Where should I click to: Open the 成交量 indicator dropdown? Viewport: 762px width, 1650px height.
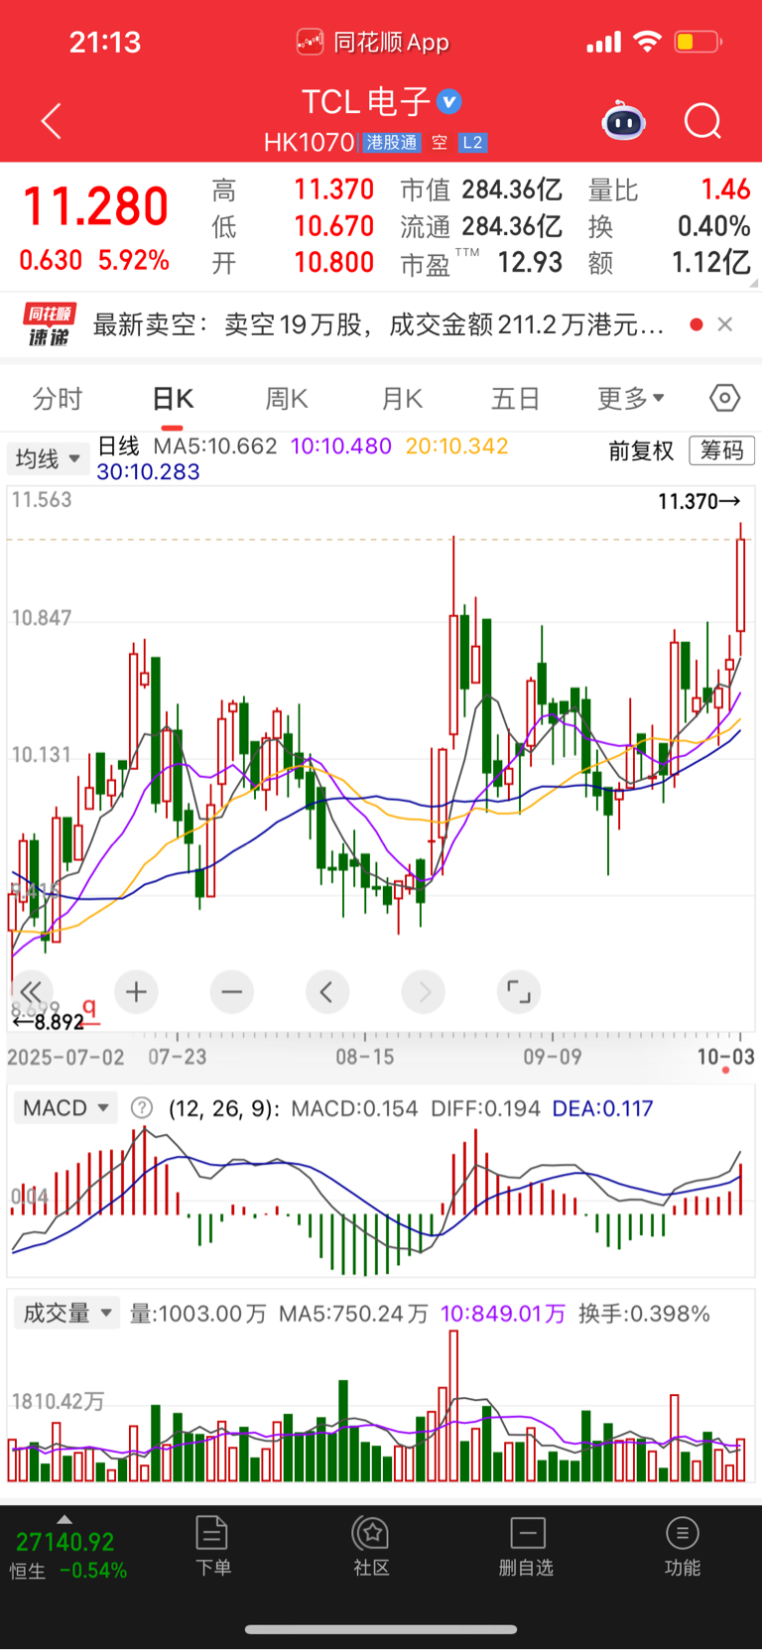[66, 1313]
